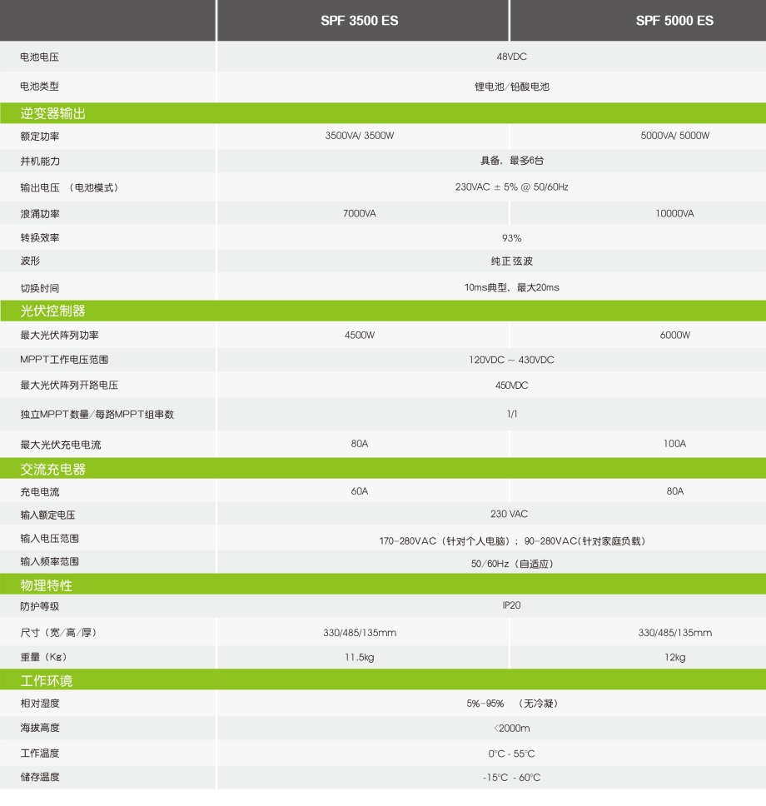This screenshot has width=766, height=806.
Task: Click the 4500W PV power value
Action: click(360, 336)
